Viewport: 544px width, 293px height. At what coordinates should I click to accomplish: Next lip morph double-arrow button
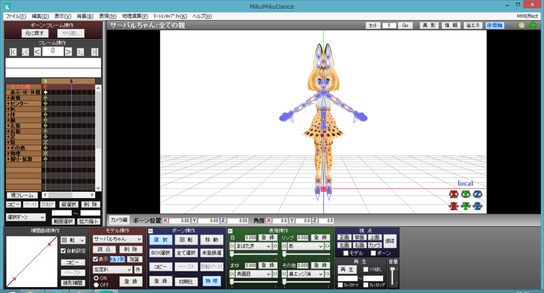pos(327,246)
